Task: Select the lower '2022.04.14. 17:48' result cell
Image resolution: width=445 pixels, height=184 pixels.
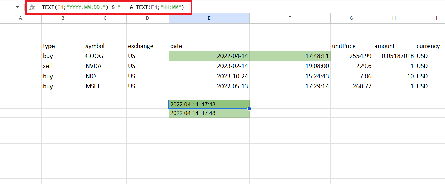Action: (x=209, y=113)
